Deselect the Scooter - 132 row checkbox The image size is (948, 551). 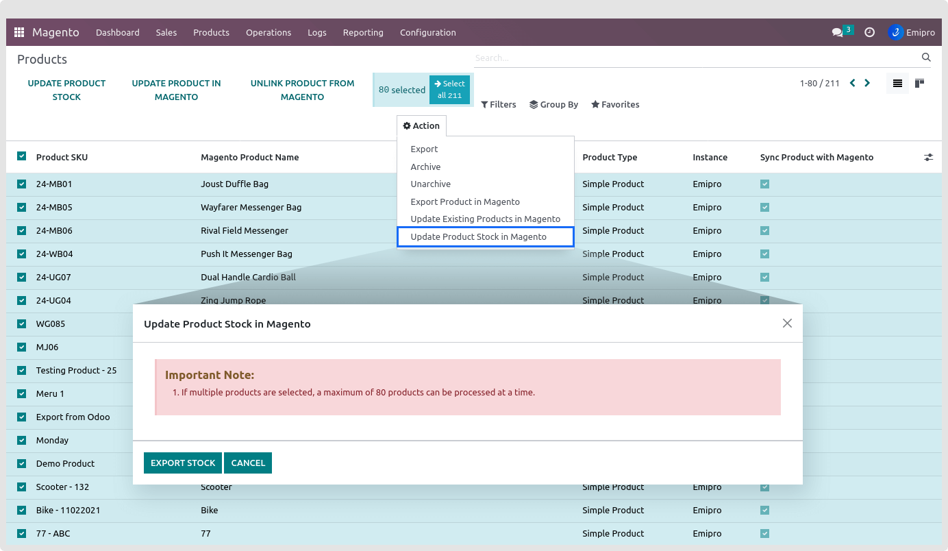tap(21, 487)
